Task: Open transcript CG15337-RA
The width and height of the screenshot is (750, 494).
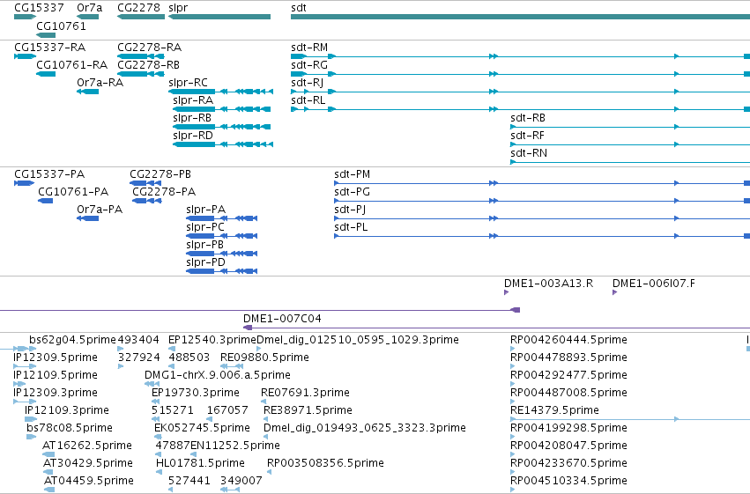Action: [x=49, y=48]
